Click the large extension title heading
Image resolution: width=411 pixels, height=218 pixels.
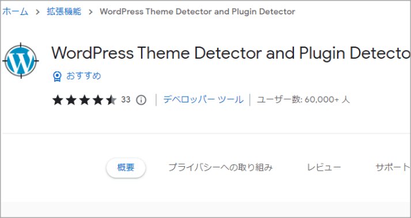231,53
